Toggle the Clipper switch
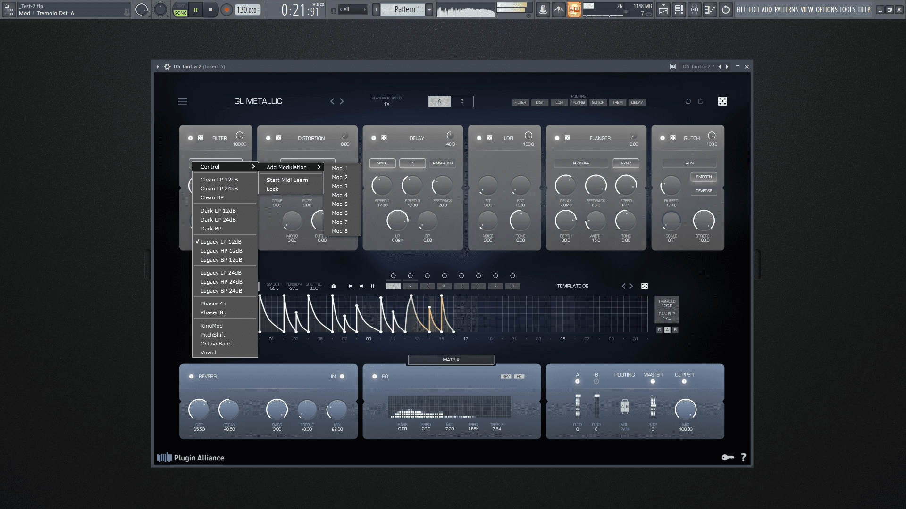The image size is (906, 509). click(x=684, y=381)
